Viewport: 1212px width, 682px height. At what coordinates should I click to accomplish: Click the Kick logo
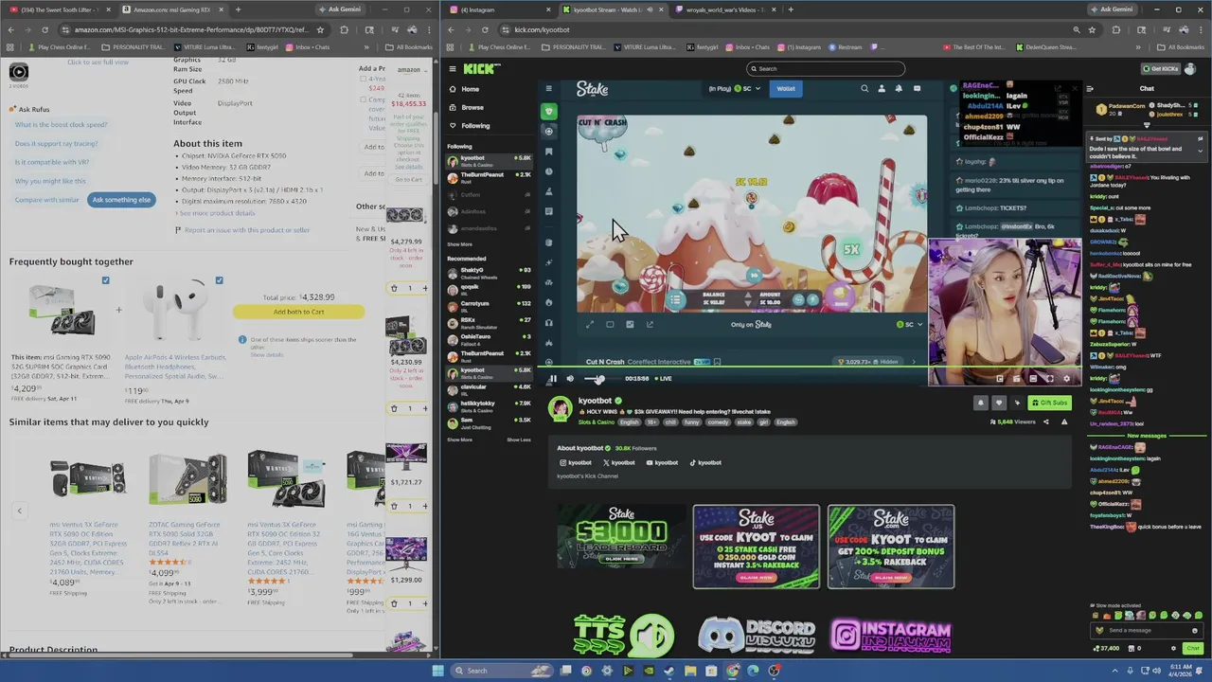[x=482, y=68]
